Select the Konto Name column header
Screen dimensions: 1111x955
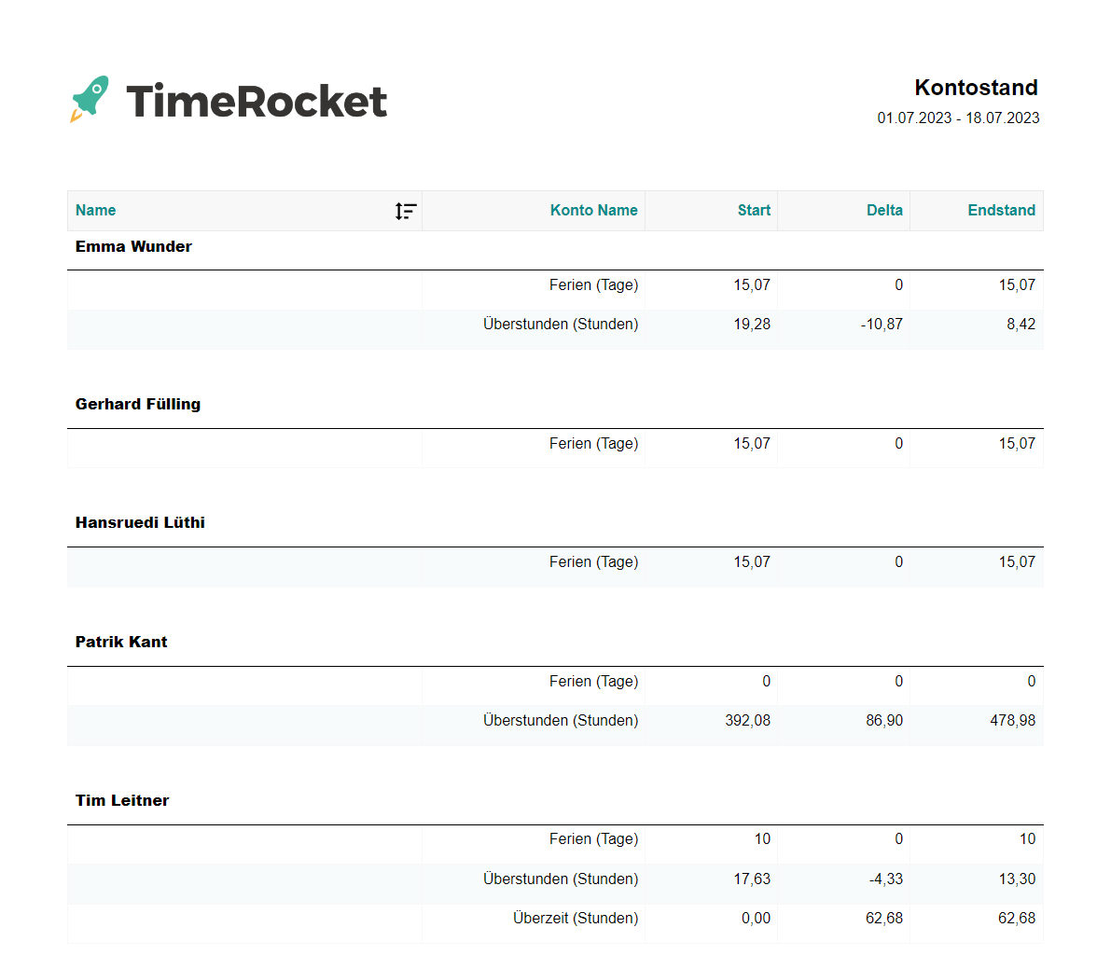pyautogui.click(x=593, y=211)
